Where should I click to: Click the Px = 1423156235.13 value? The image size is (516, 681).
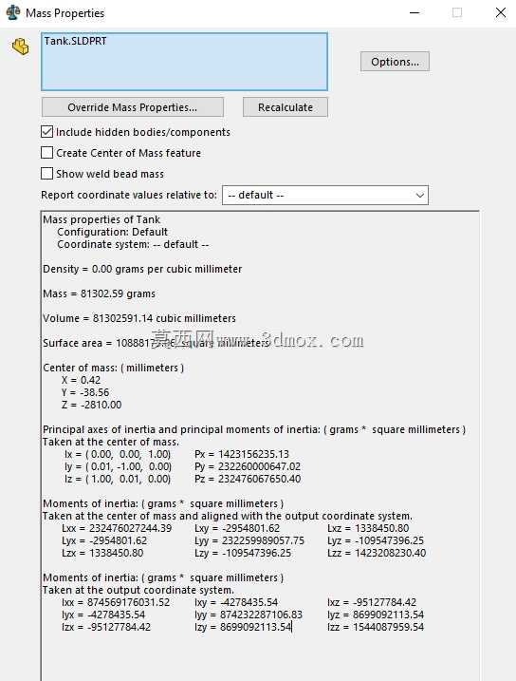pyautogui.click(x=242, y=454)
